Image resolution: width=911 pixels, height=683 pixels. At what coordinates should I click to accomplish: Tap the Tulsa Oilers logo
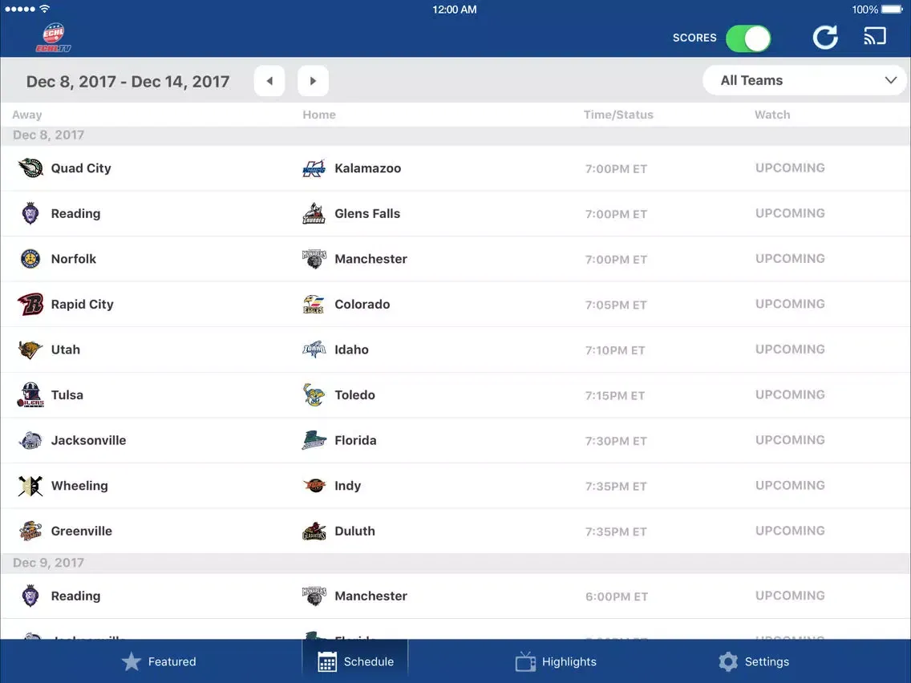[x=30, y=395]
